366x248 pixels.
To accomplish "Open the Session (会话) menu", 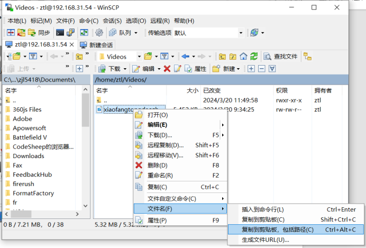I will pyautogui.click(x=112, y=21).
